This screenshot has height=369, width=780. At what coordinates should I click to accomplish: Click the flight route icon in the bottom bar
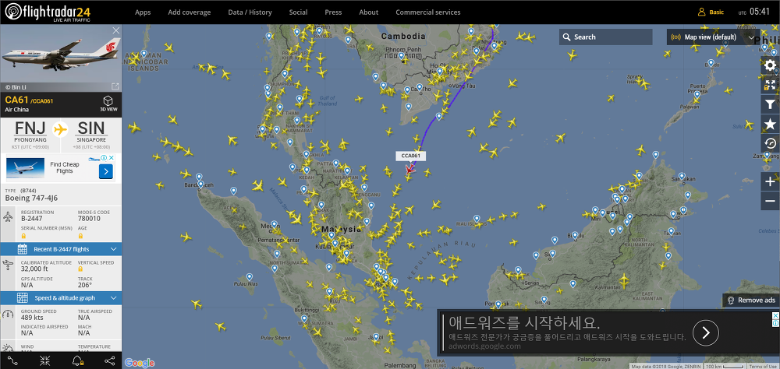[x=13, y=361]
